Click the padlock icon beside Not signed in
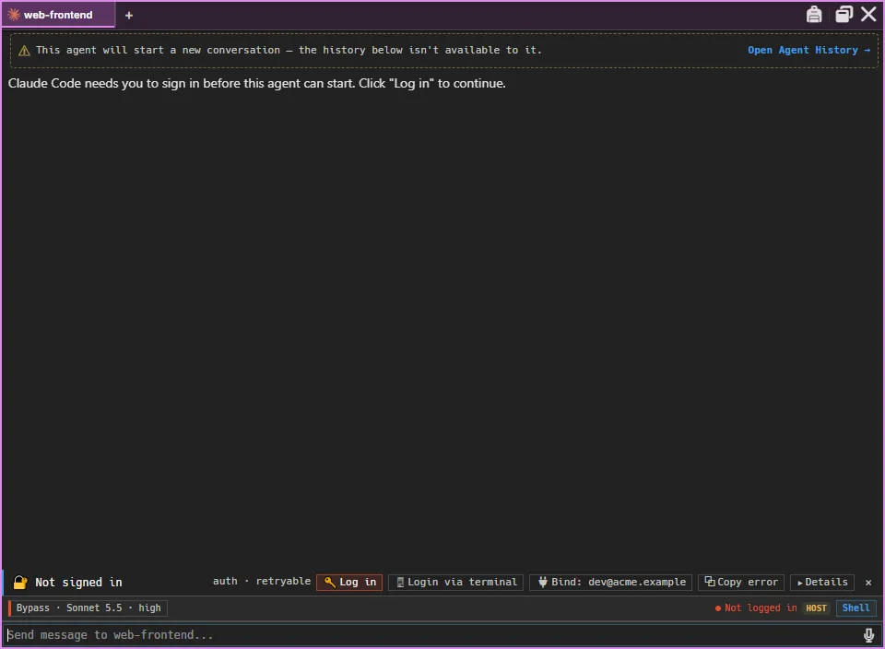885x649 pixels. click(20, 582)
